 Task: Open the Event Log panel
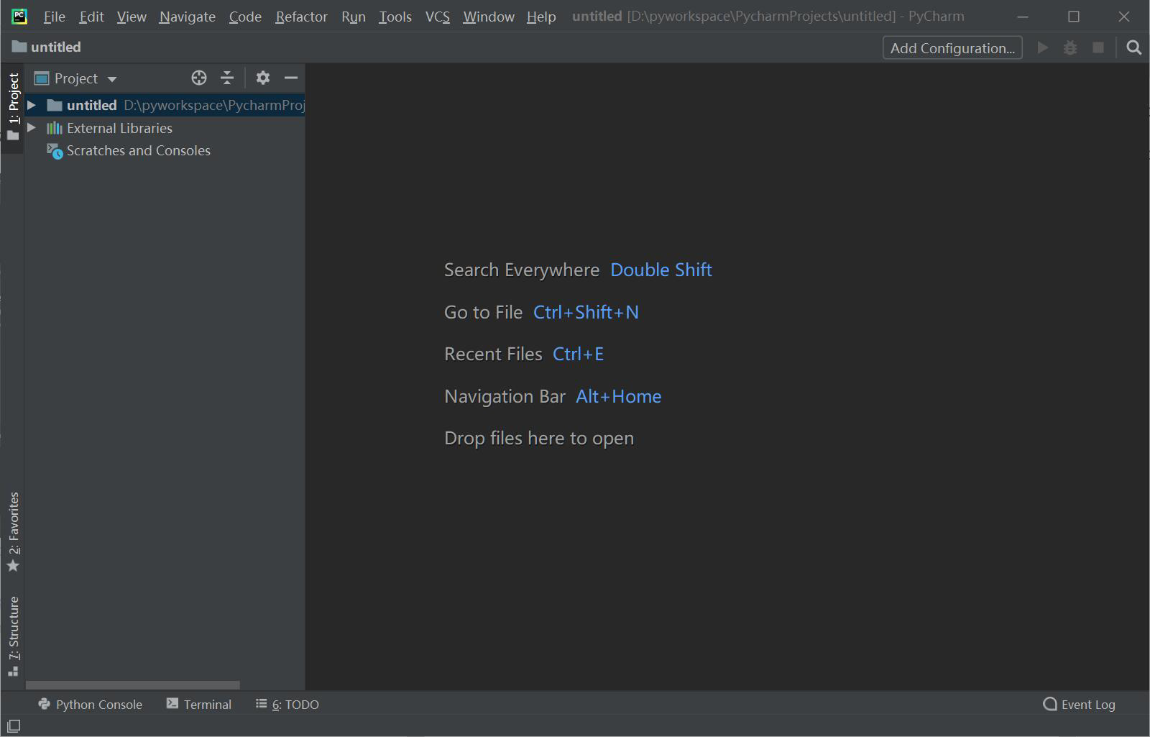click(x=1079, y=704)
